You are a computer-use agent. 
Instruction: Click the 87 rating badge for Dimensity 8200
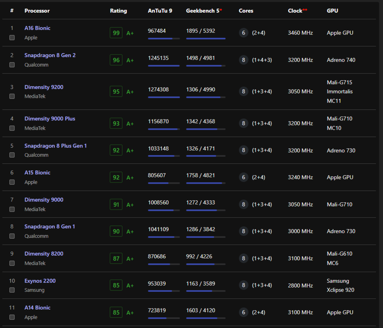(116, 258)
